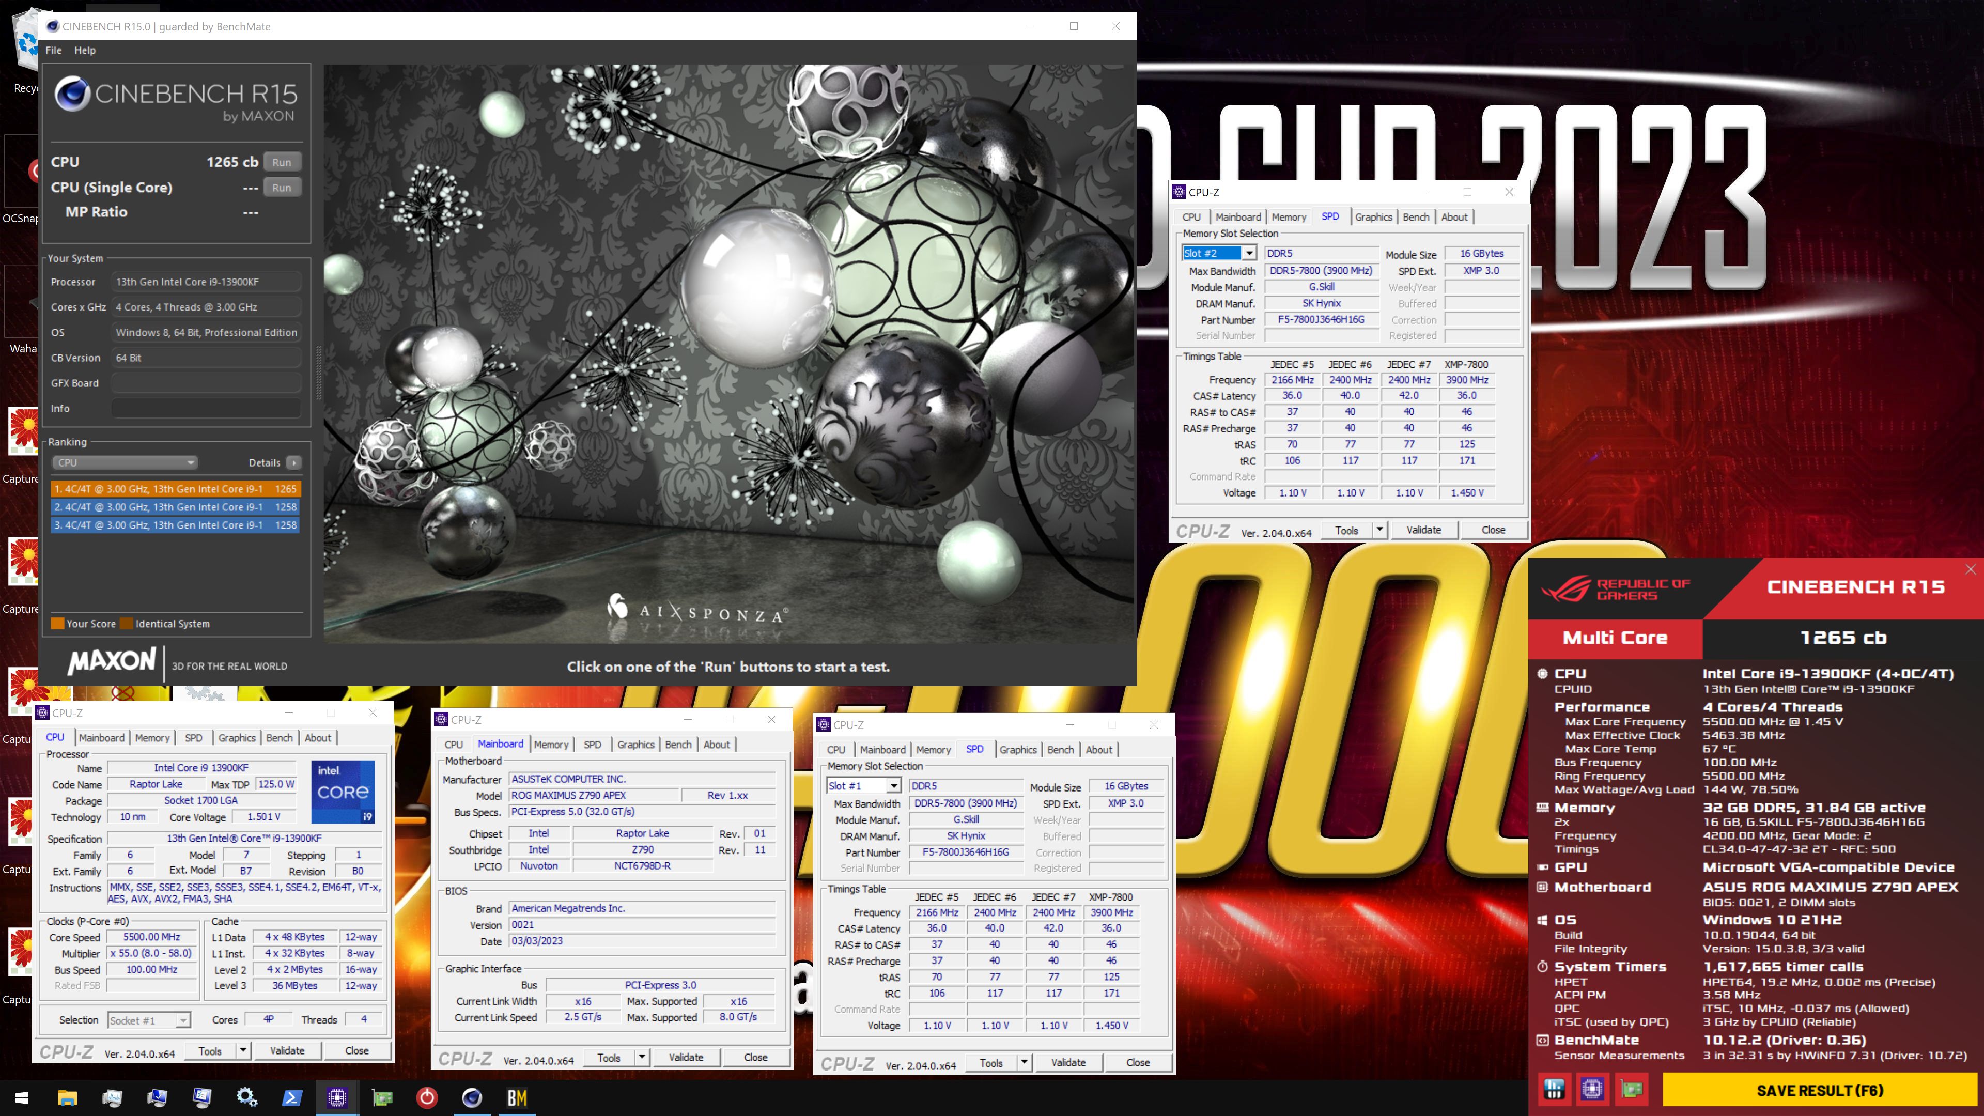Launch PowerShell from the taskbar
Image resolution: width=1984 pixels, height=1116 pixels.
(292, 1097)
